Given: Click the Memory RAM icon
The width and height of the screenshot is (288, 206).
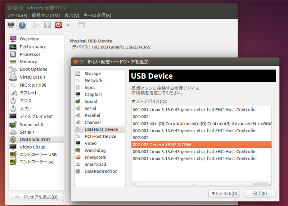Looking at the screenshot, I should 13,61.
